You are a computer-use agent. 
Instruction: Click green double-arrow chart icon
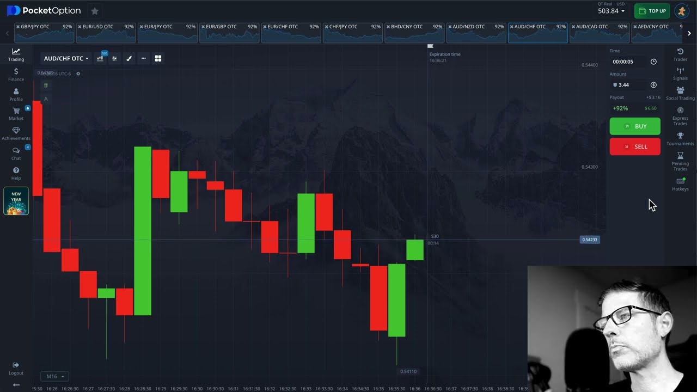(x=46, y=85)
